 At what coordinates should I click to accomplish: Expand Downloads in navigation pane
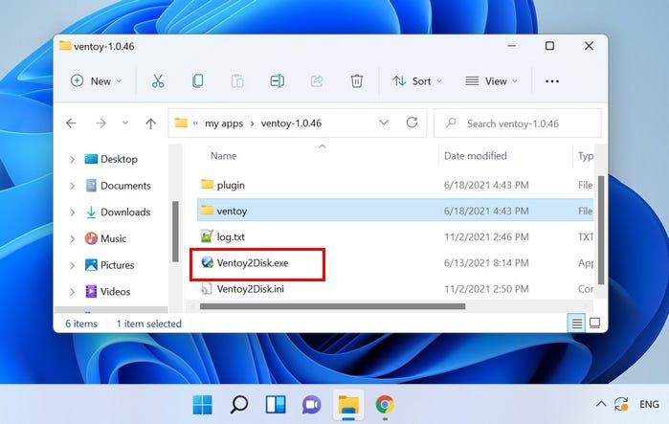[x=72, y=212]
